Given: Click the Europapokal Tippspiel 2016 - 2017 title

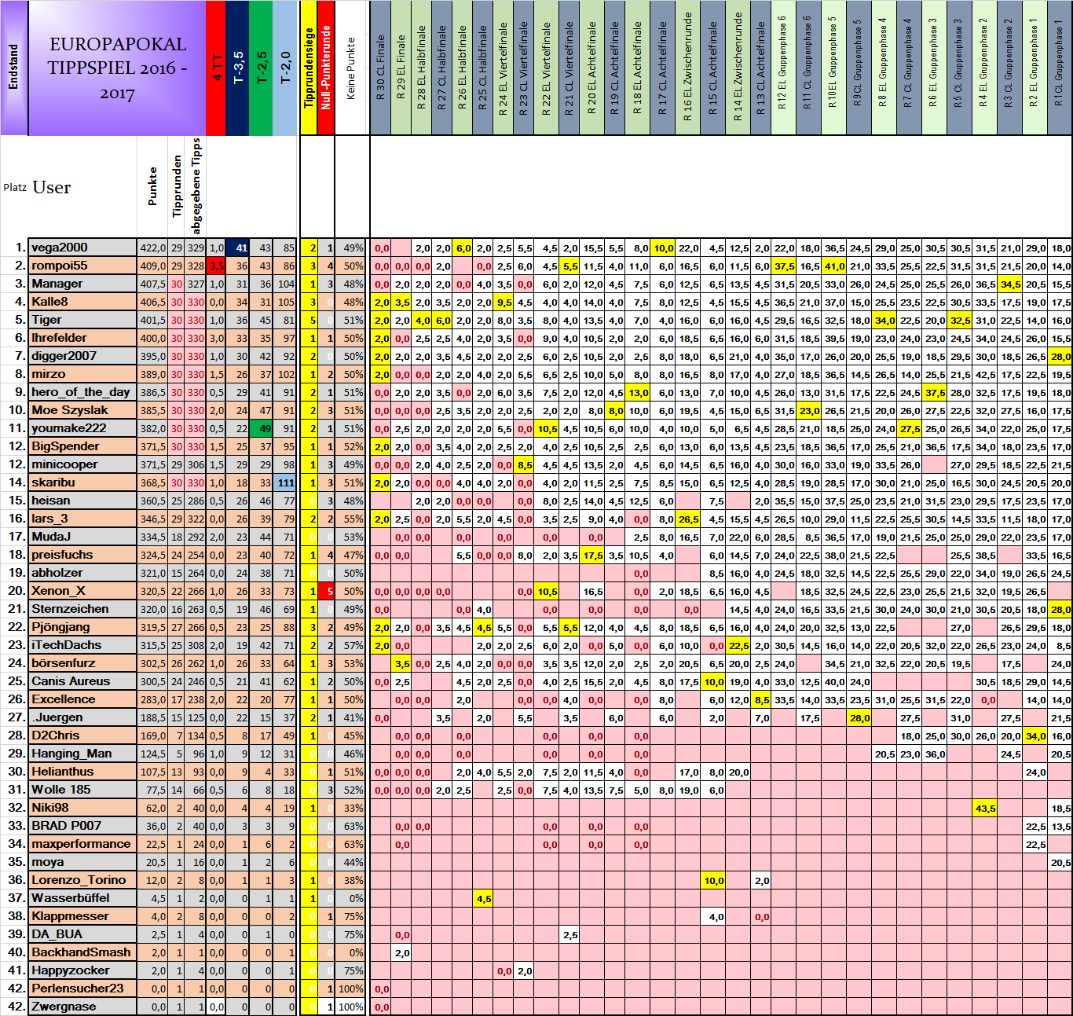Looking at the screenshot, I should (x=117, y=68).
